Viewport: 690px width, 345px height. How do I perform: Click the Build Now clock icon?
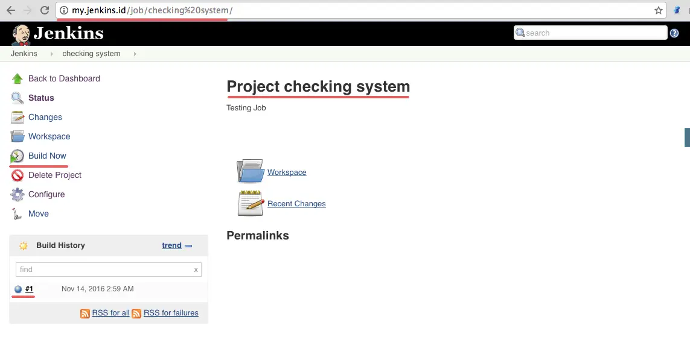pyautogui.click(x=17, y=156)
